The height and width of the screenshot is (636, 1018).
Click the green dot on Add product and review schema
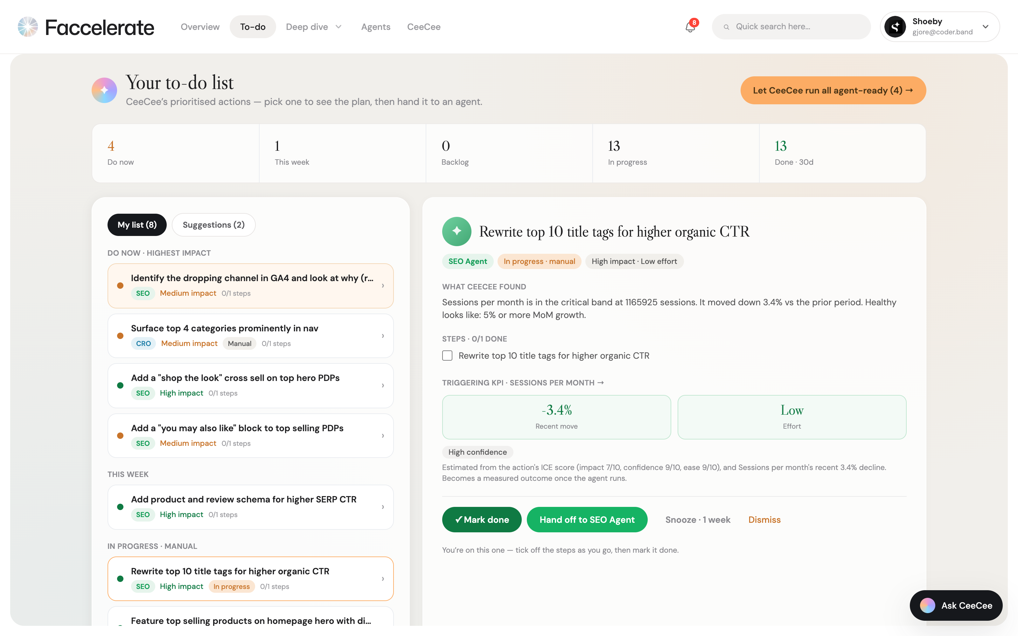[x=120, y=507]
